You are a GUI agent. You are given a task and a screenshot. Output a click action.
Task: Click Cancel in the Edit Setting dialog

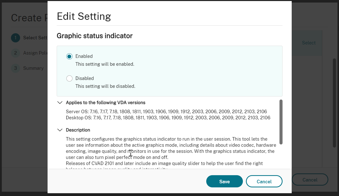click(264, 181)
